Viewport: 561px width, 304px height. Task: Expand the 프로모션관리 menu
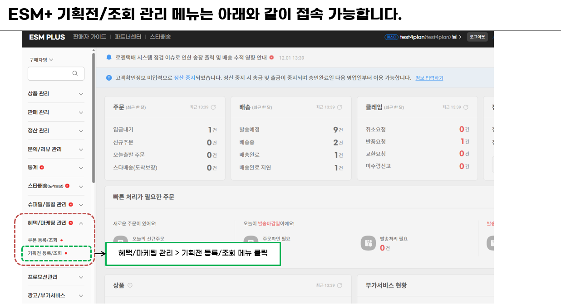tap(56, 277)
